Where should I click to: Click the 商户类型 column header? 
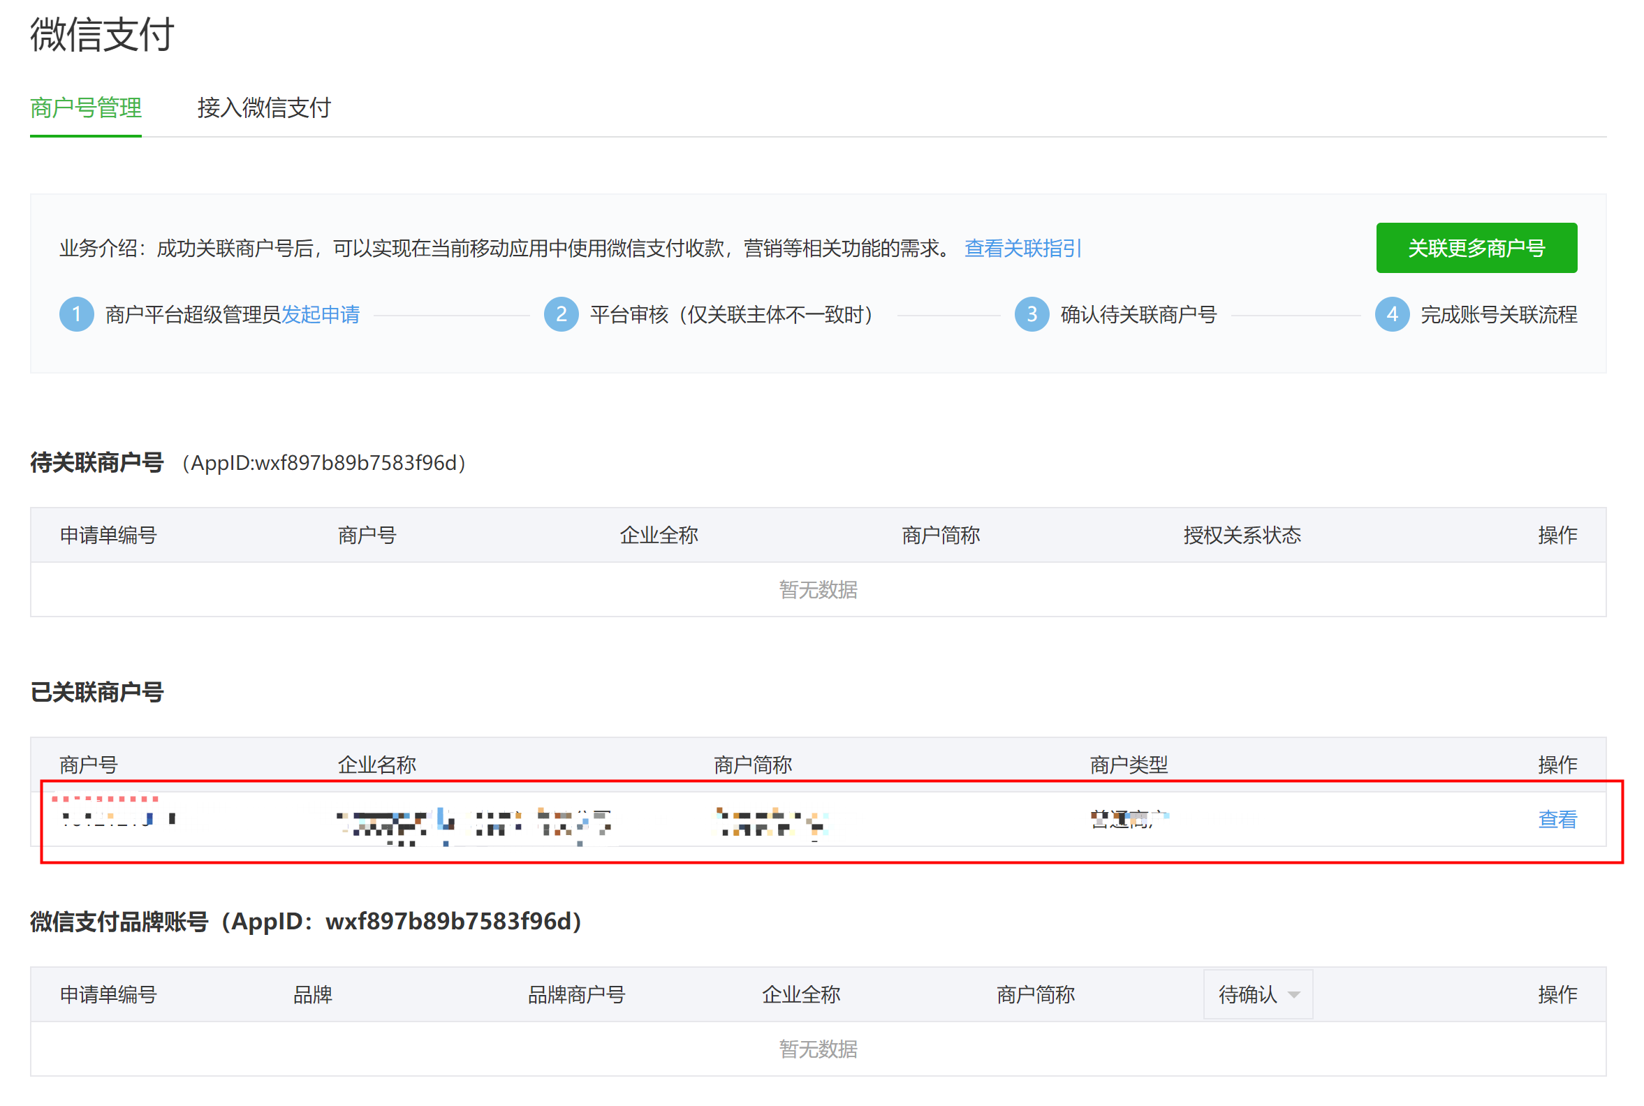[1129, 765]
